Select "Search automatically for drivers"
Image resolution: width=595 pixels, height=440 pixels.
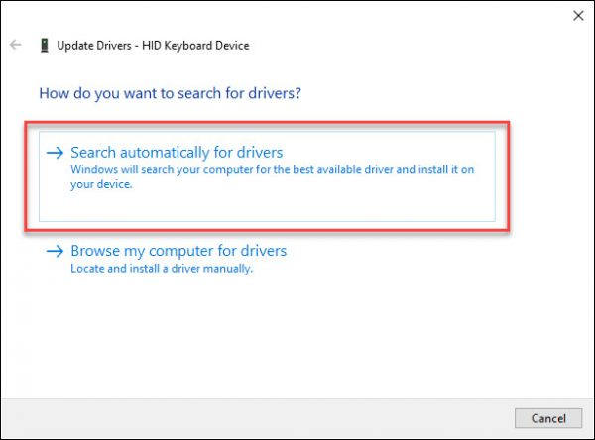click(x=177, y=153)
